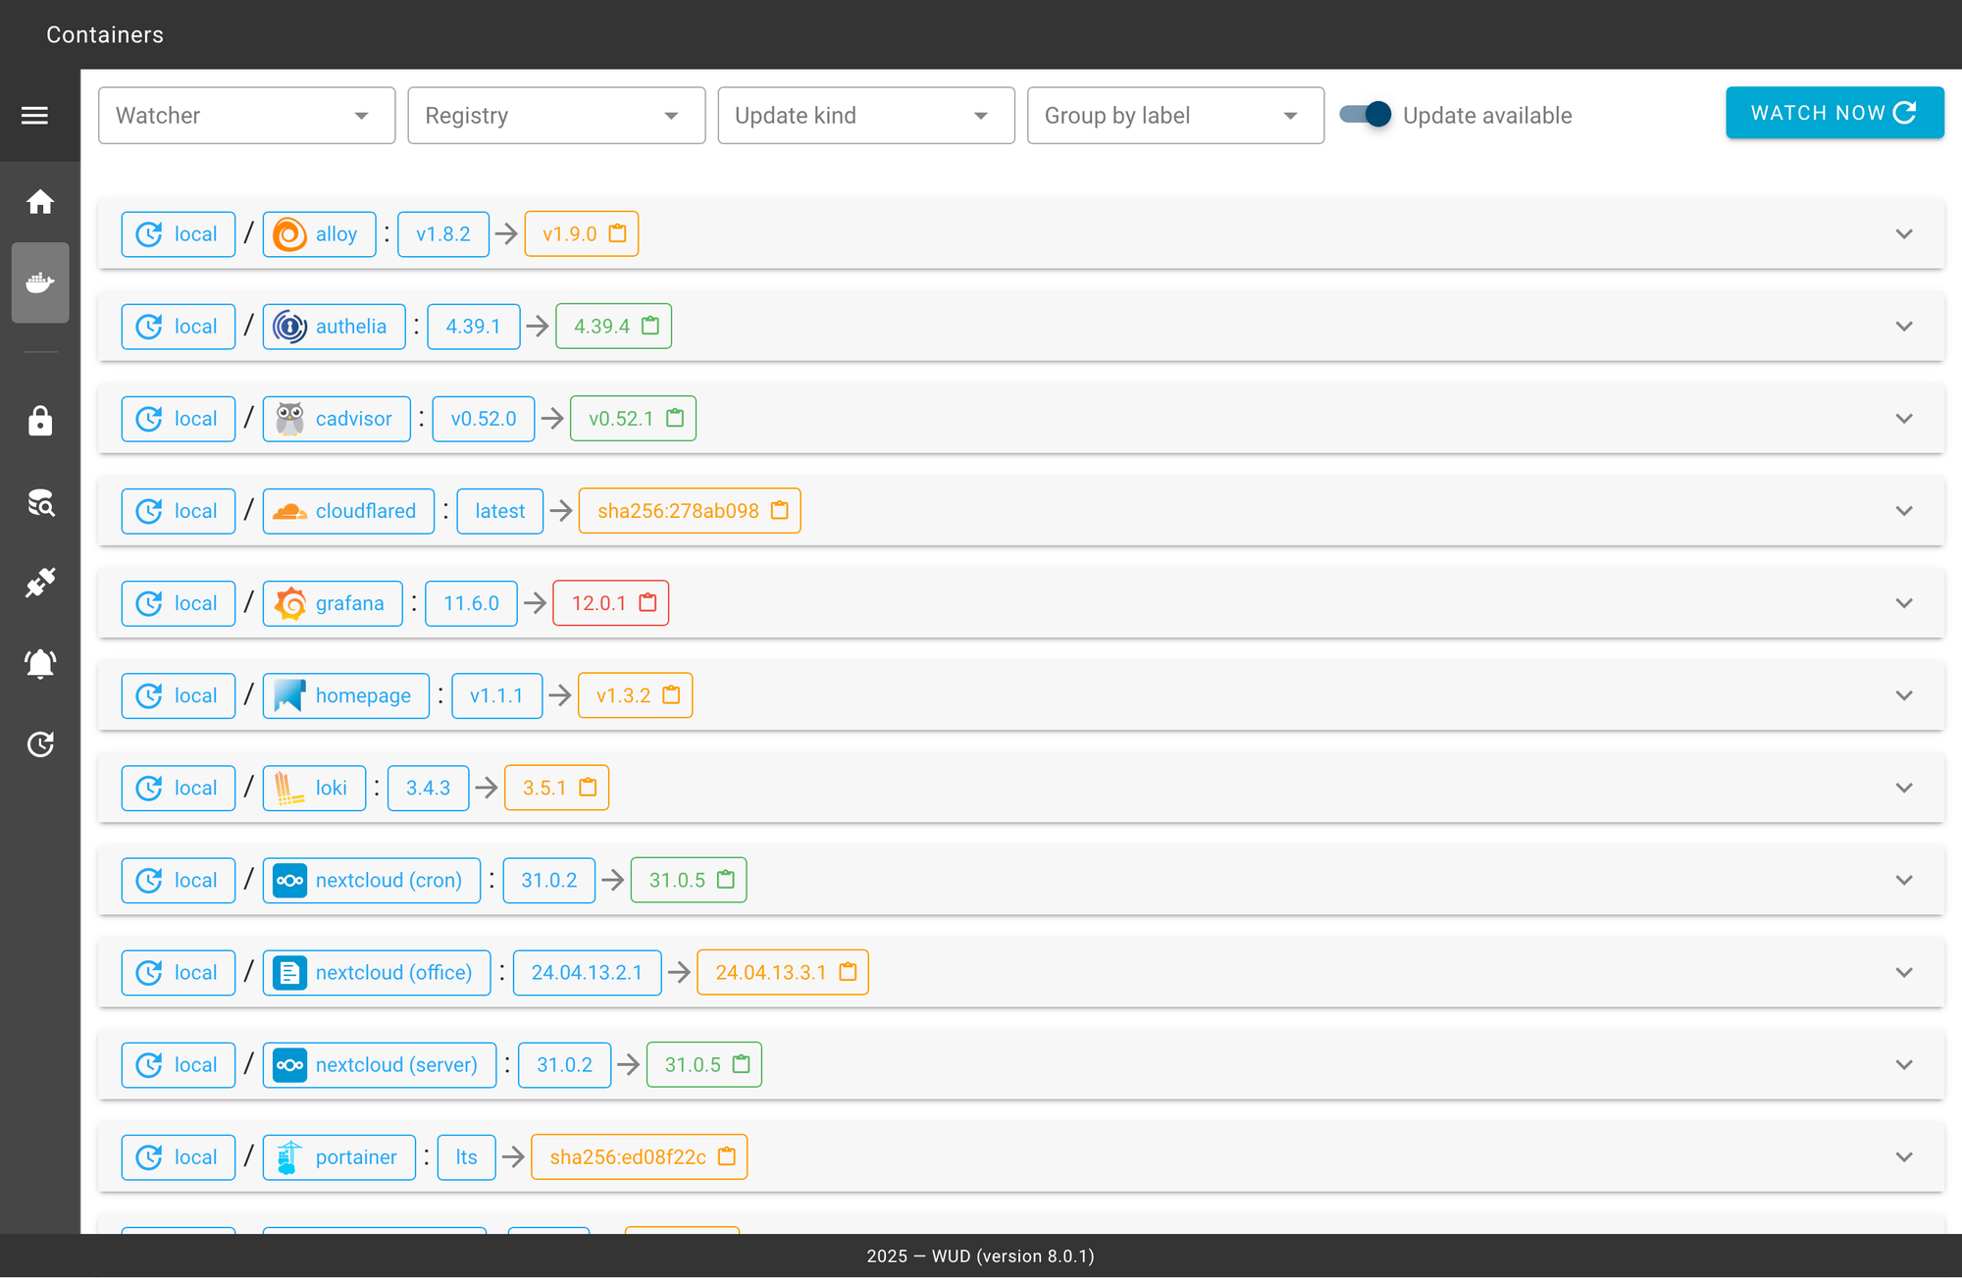Expand the nextcloud (cron) row chevron
1962x1278 pixels.
[x=1904, y=879]
